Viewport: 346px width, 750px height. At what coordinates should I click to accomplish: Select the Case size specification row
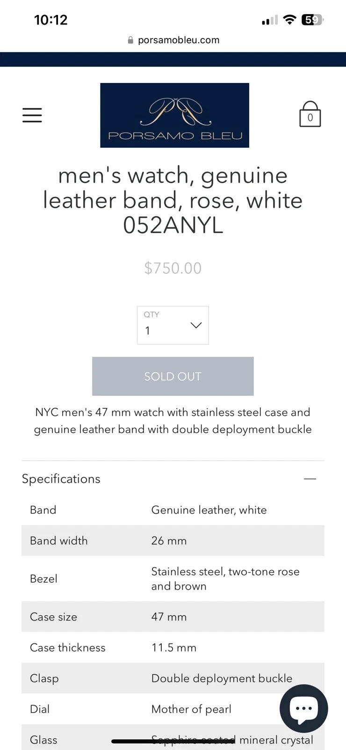173,617
